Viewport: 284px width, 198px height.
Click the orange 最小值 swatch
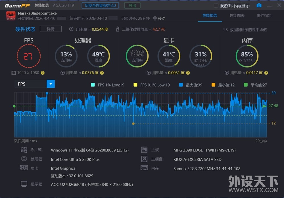(213, 85)
